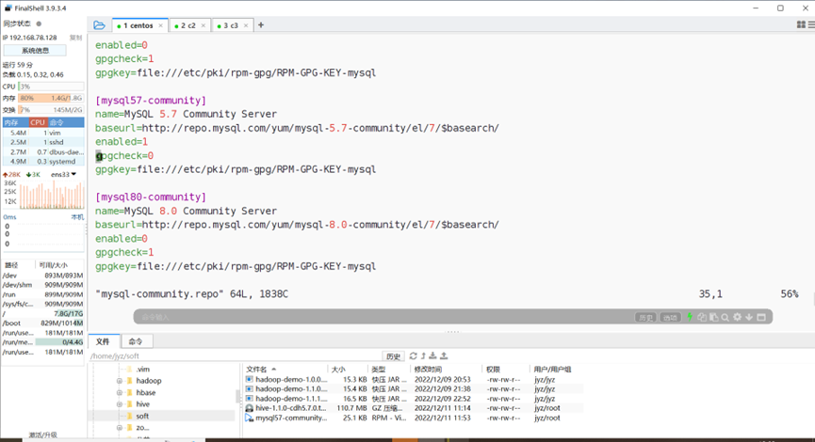This screenshot has width=815, height=442.
Task: Click the vim process row
Action: (x=43, y=133)
